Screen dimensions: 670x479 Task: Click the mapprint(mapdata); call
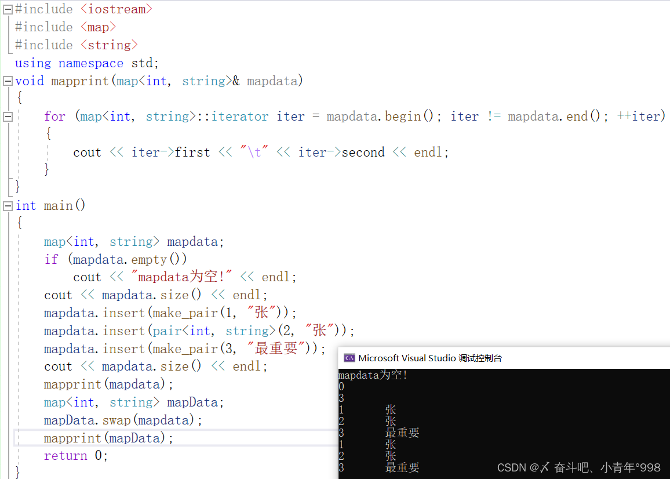pyautogui.click(x=108, y=384)
